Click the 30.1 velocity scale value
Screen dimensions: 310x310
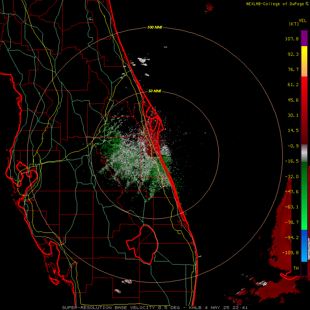coord(293,115)
